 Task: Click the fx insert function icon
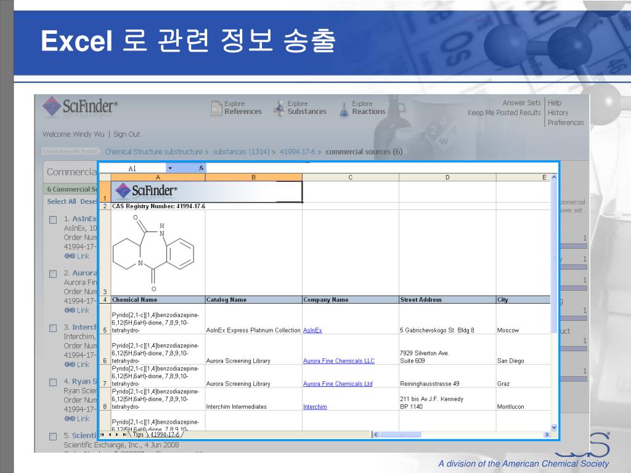coord(201,168)
